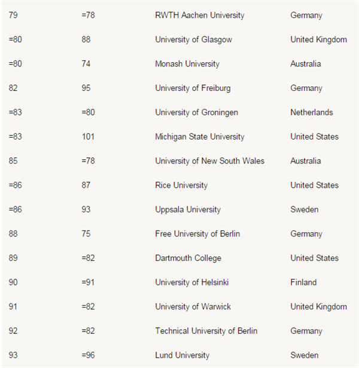Viewport: 359px width, 368px height.
Task: Click Netherlands country cell
Action: [312, 112]
